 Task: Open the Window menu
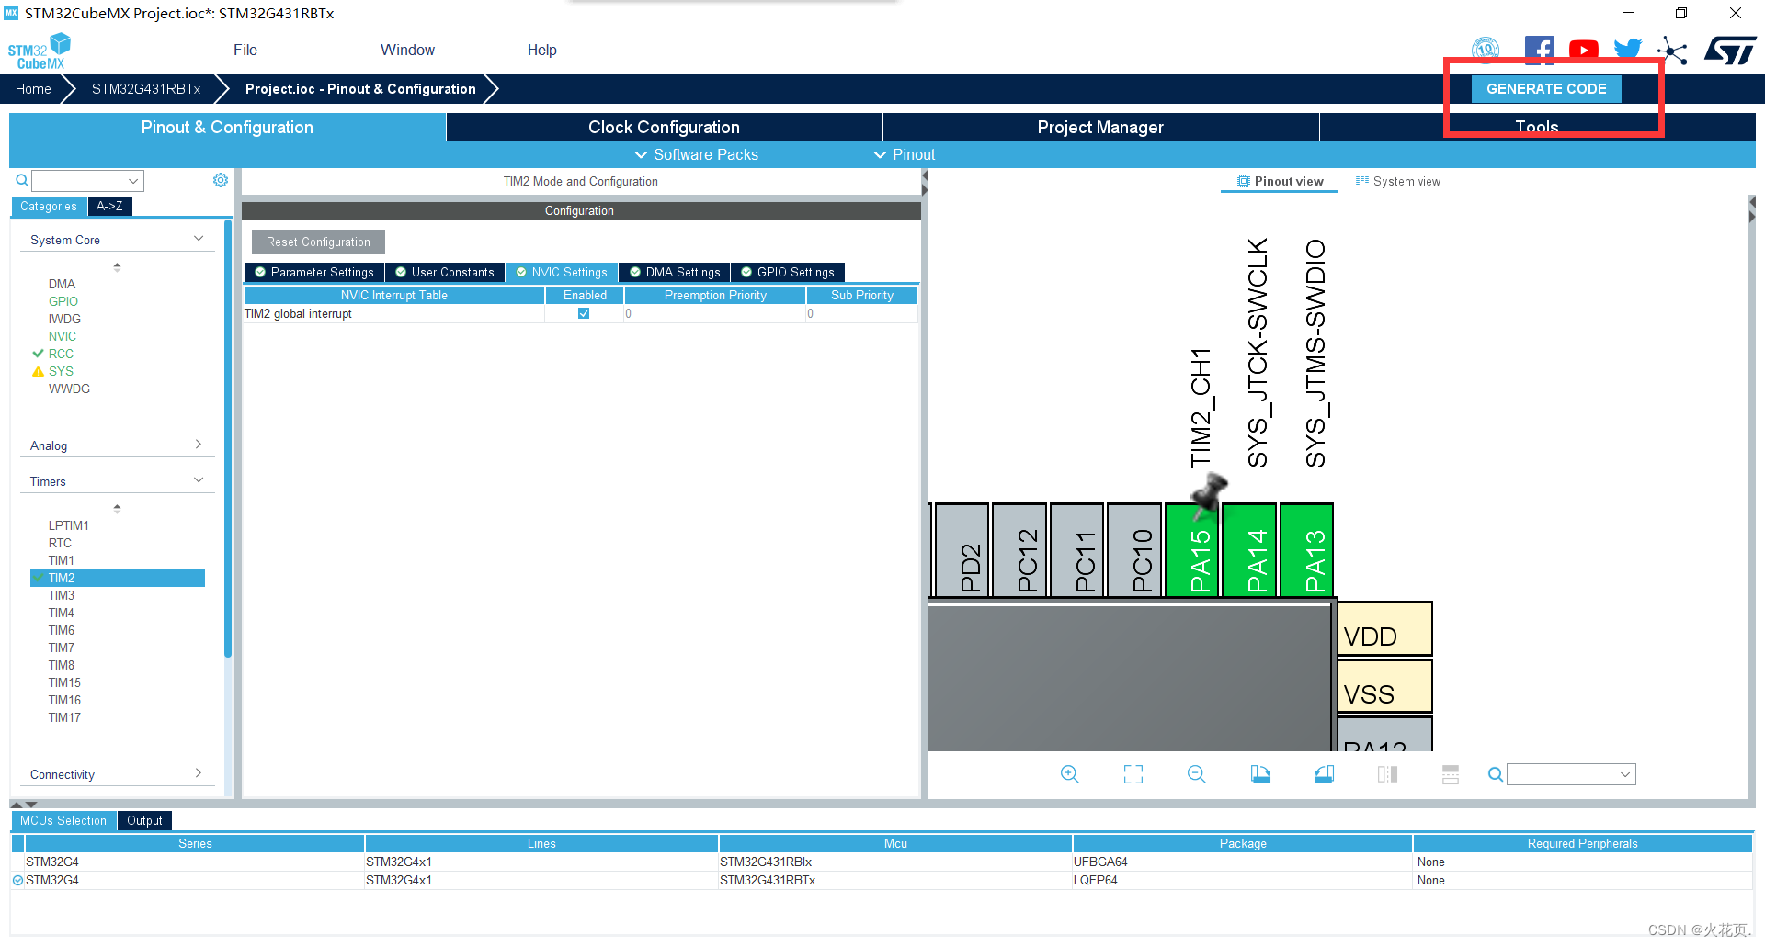[407, 51]
